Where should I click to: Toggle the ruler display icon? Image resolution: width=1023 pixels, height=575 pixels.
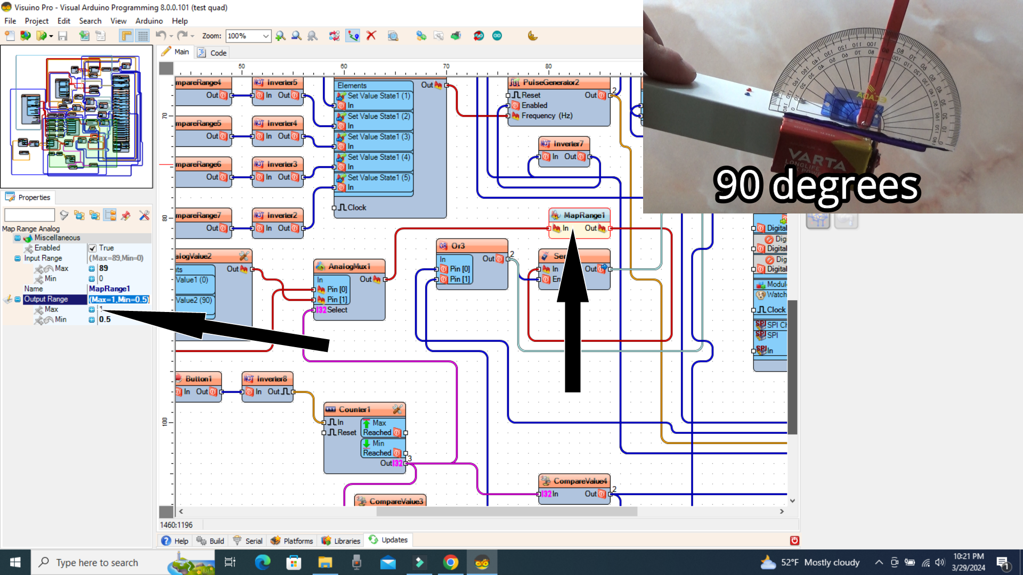(126, 36)
